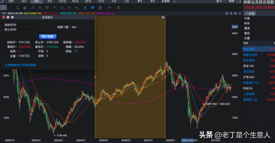Activate the blue highlighter pen tool
This screenshot has width=275, height=143.
point(85,8)
